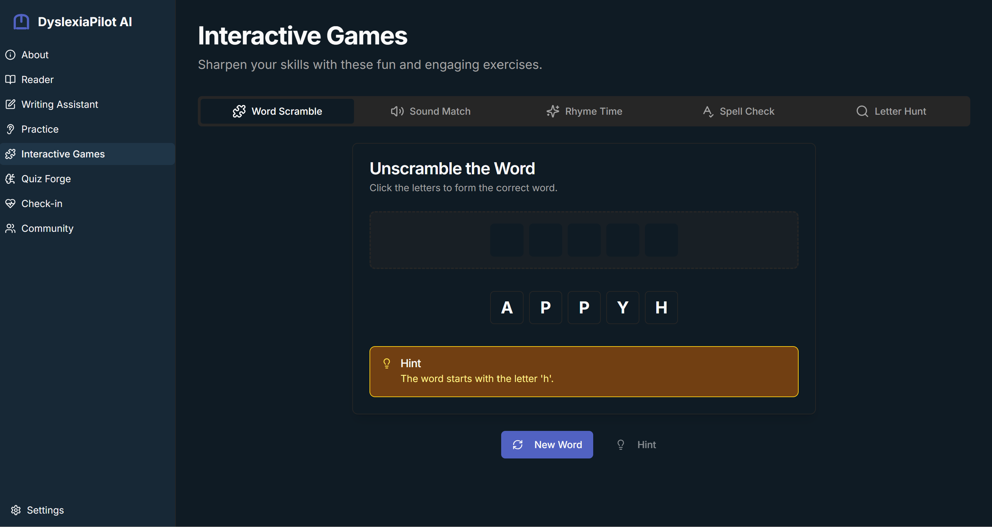Pick the letter tile Y
The width and height of the screenshot is (992, 527).
pos(623,308)
